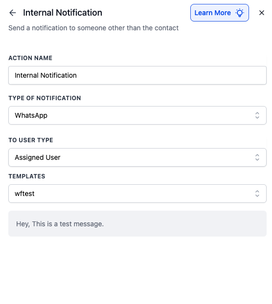The width and height of the screenshot is (272, 304).
Task: Open the Templates dropdown showing wftest
Action: [x=137, y=194]
